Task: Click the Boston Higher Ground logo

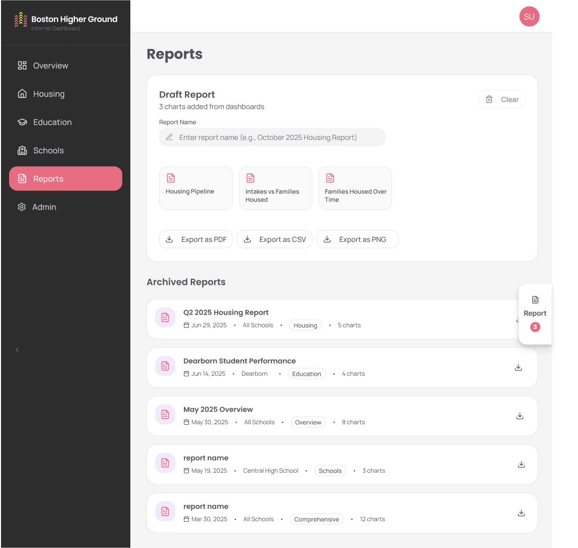Action: (21, 20)
